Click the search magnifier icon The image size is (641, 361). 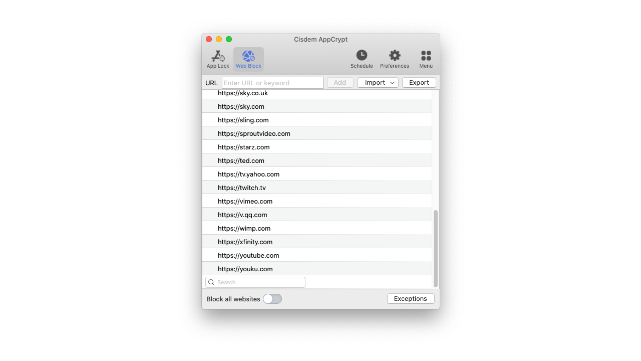click(211, 282)
